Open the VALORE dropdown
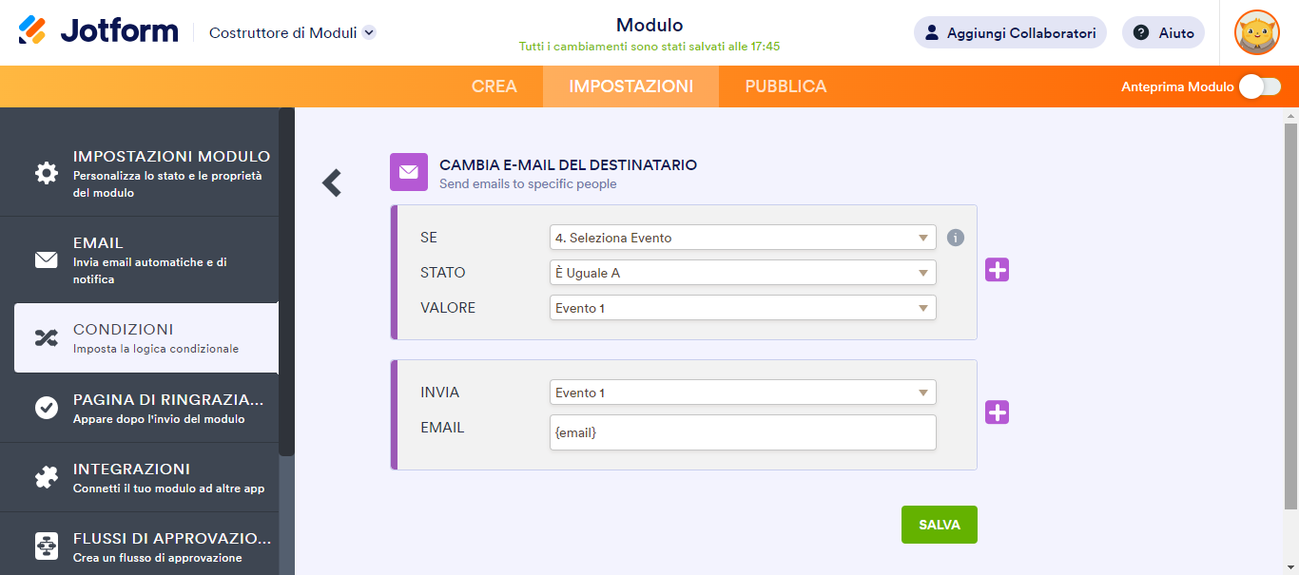 click(742, 308)
